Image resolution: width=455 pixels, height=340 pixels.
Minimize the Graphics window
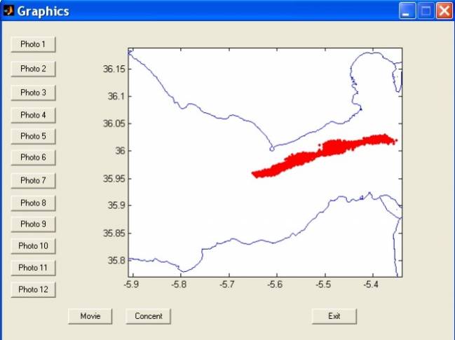point(407,11)
